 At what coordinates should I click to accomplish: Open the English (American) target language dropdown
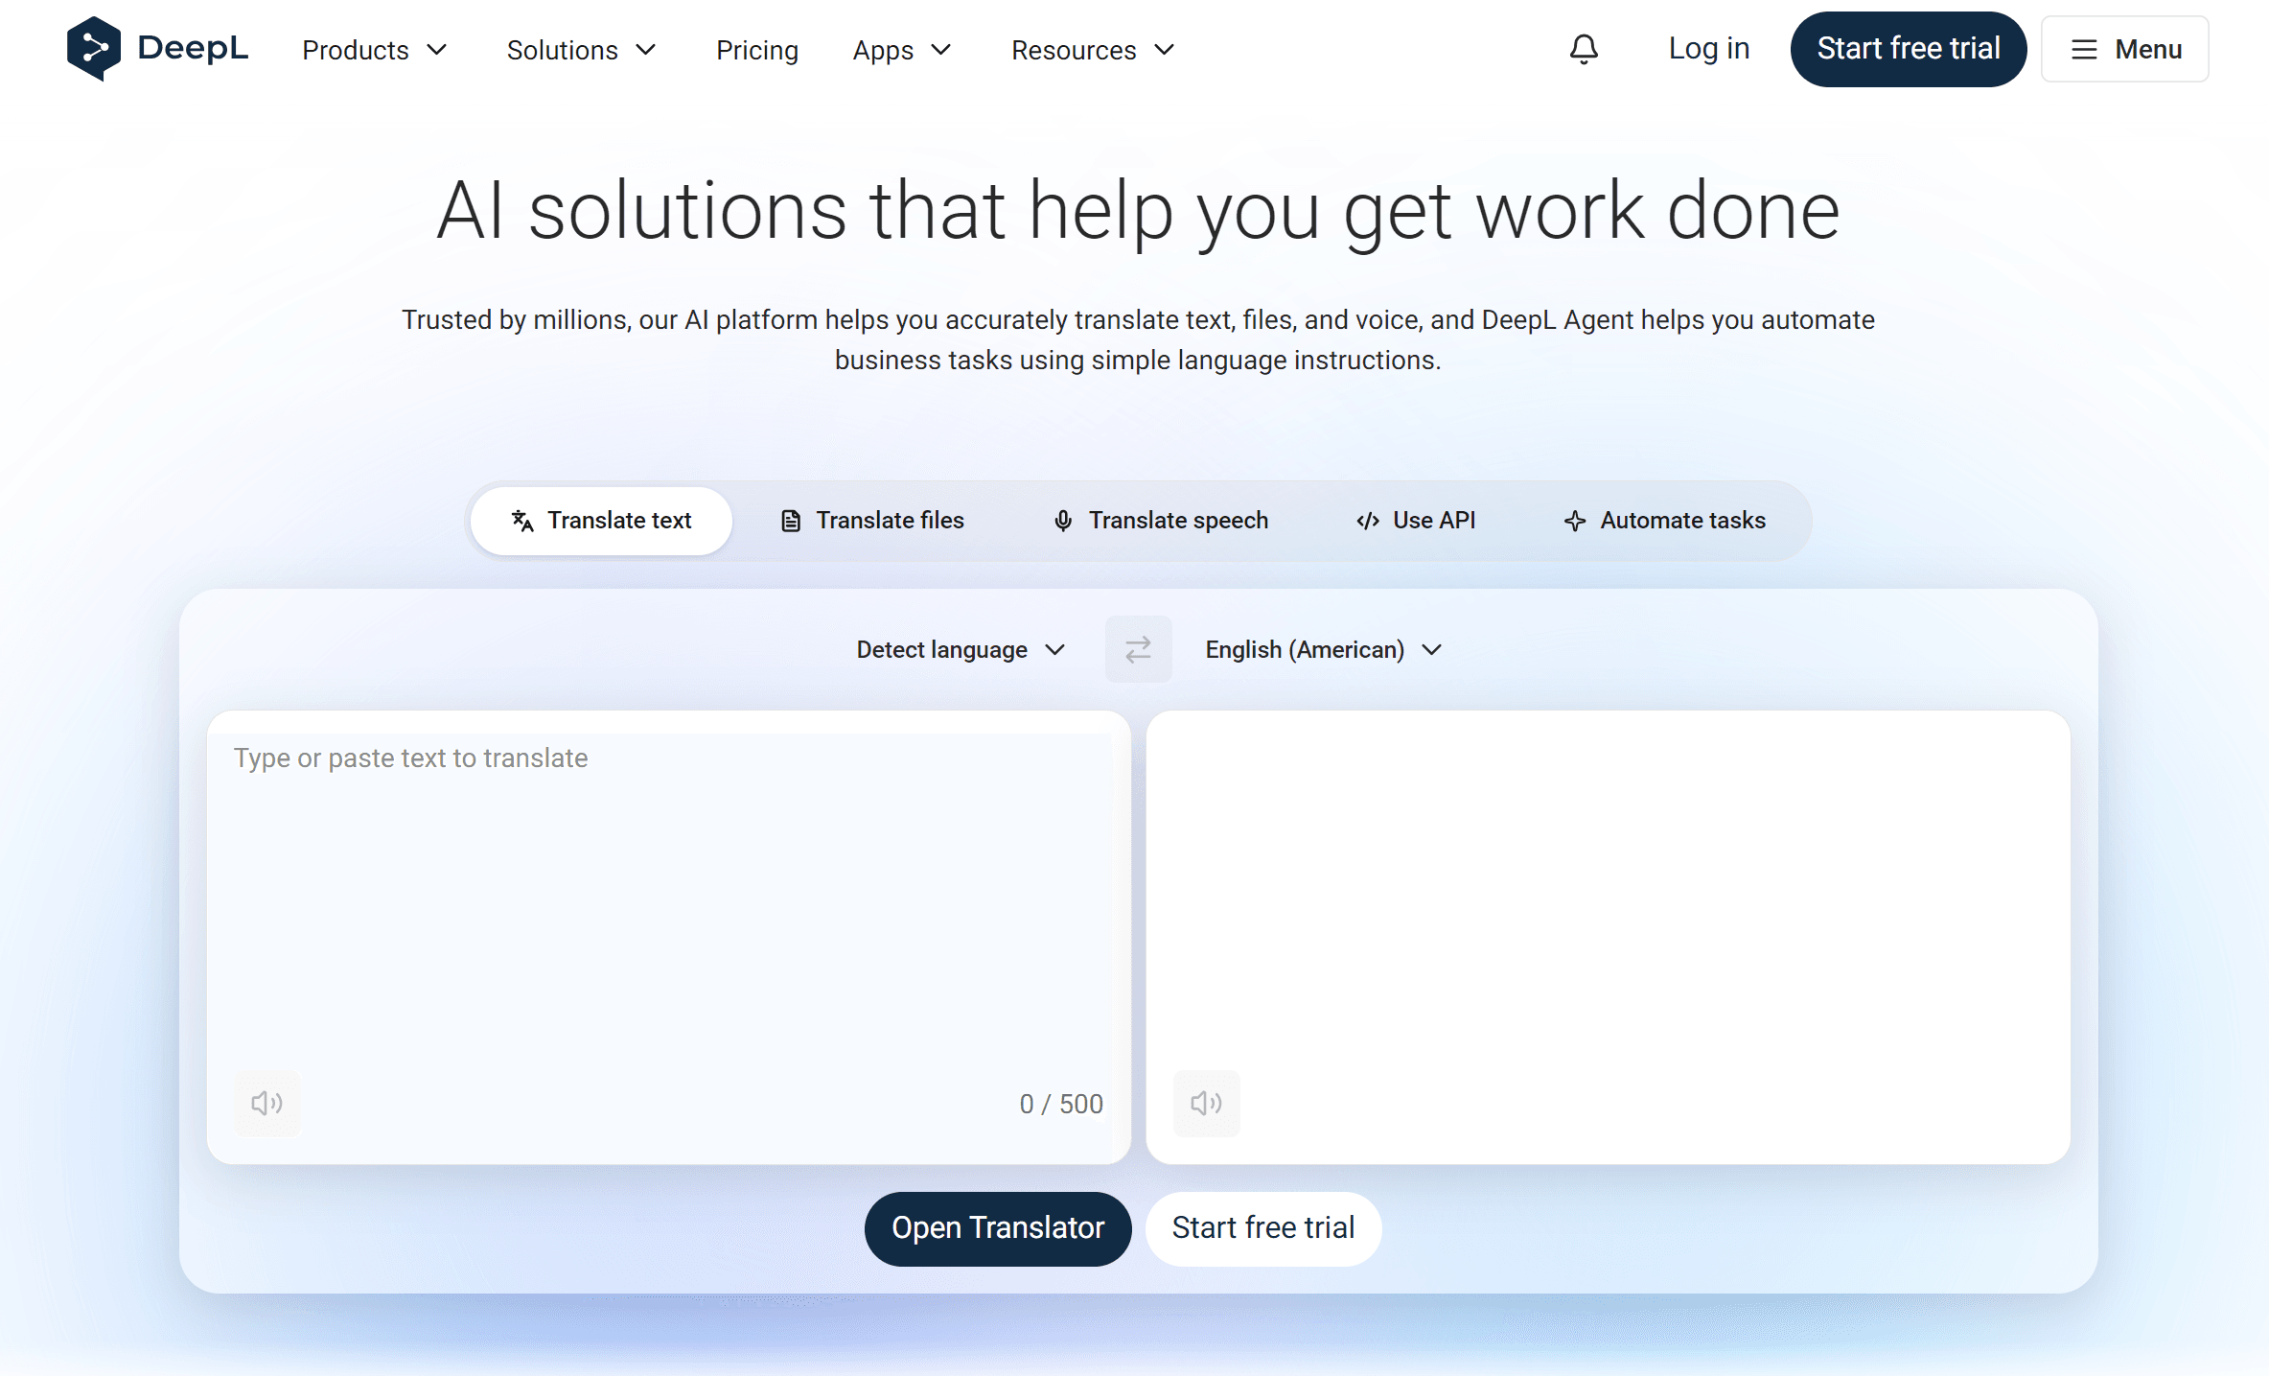(1323, 650)
